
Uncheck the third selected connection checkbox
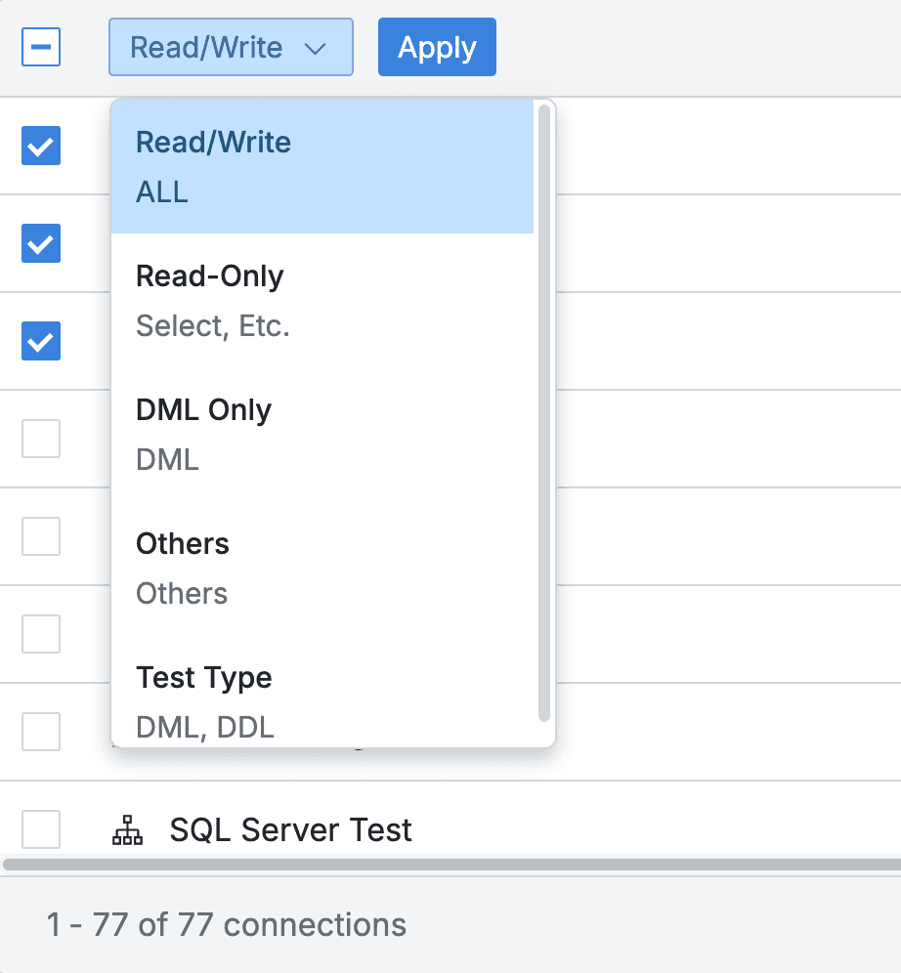click(40, 341)
